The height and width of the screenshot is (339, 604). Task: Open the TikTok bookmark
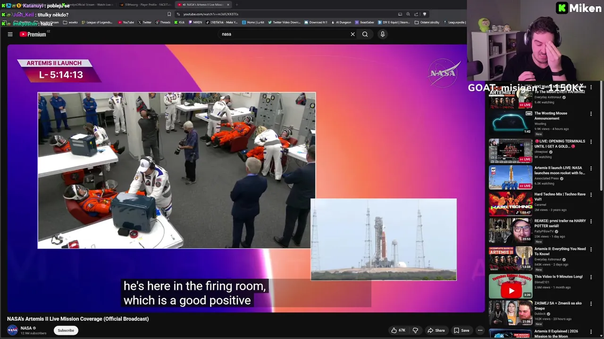click(222, 22)
